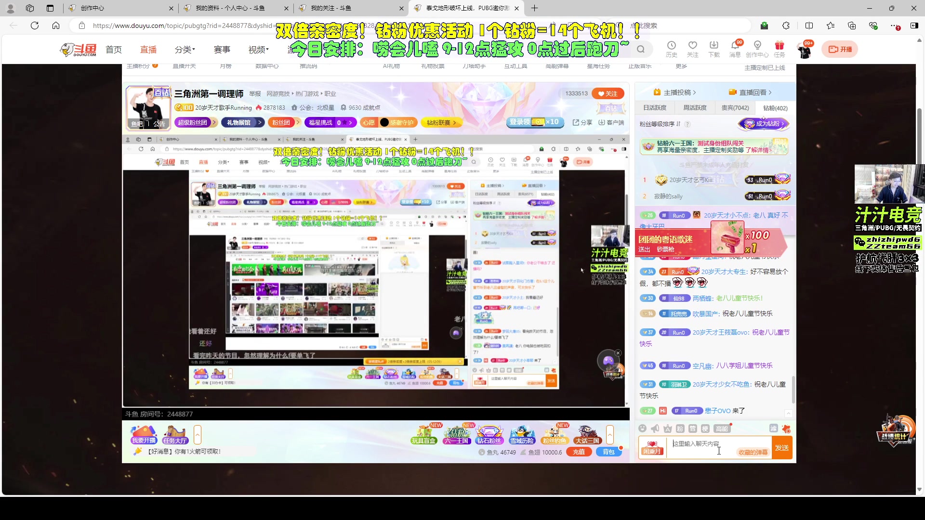
Task: Expand the right gift bar arrow
Action: pyautogui.click(x=609, y=435)
